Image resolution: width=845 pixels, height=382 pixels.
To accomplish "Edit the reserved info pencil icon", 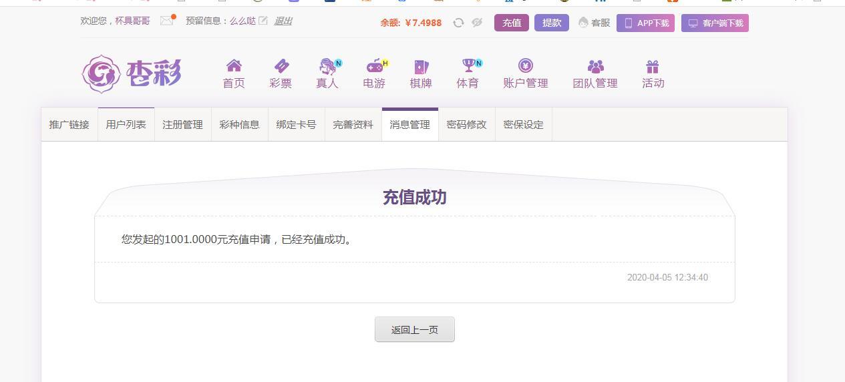I will tap(263, 21).
